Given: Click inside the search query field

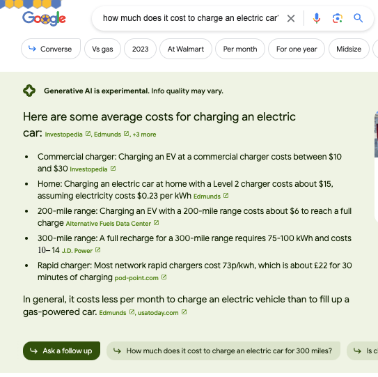Looking at the screenshot, I should [x=191, y=18].
